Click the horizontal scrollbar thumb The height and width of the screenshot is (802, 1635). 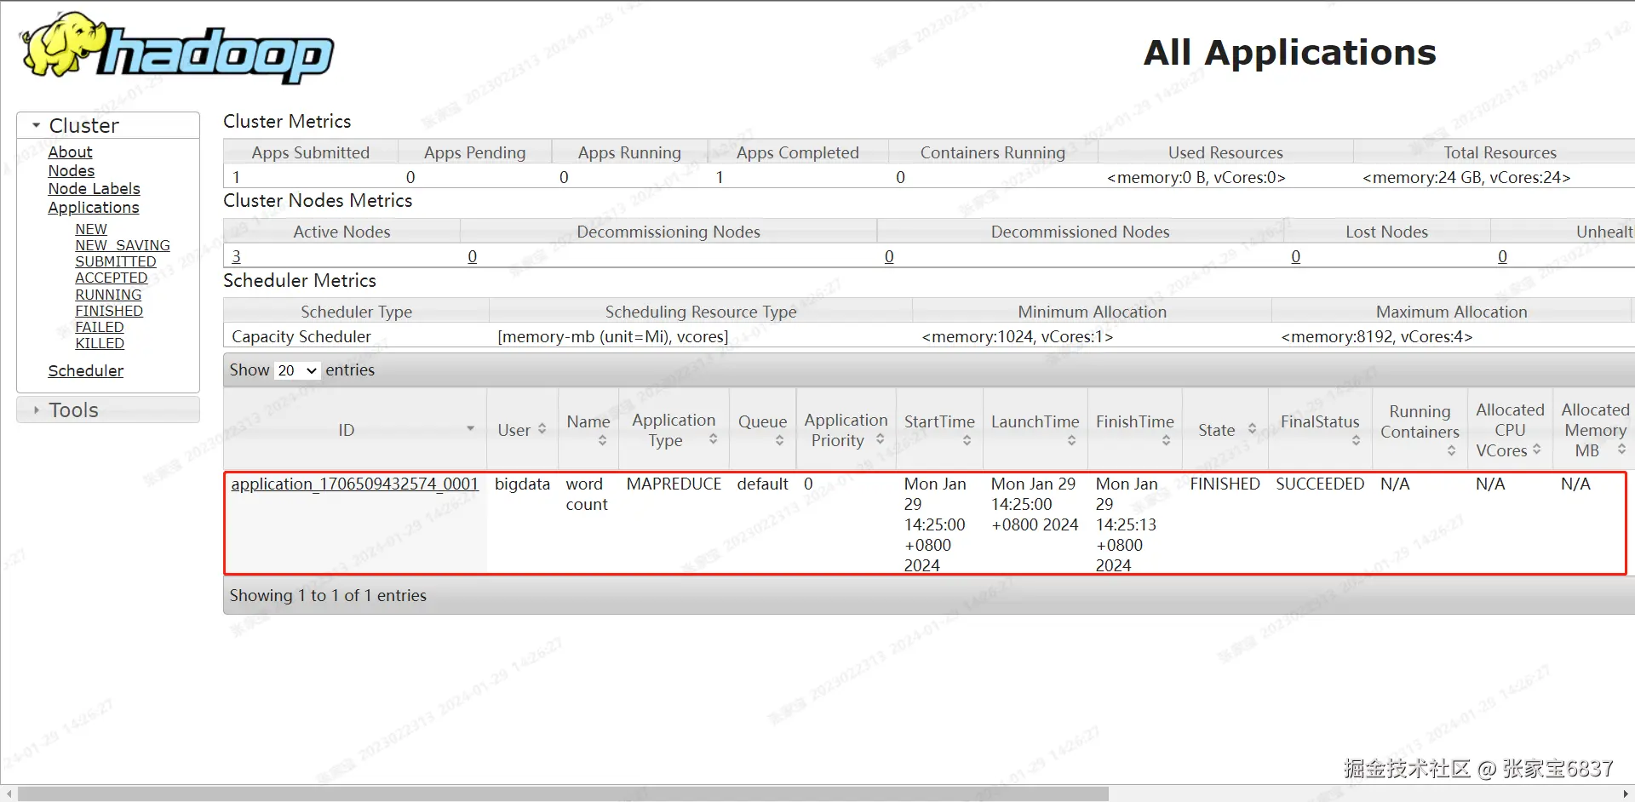point(563,793)
